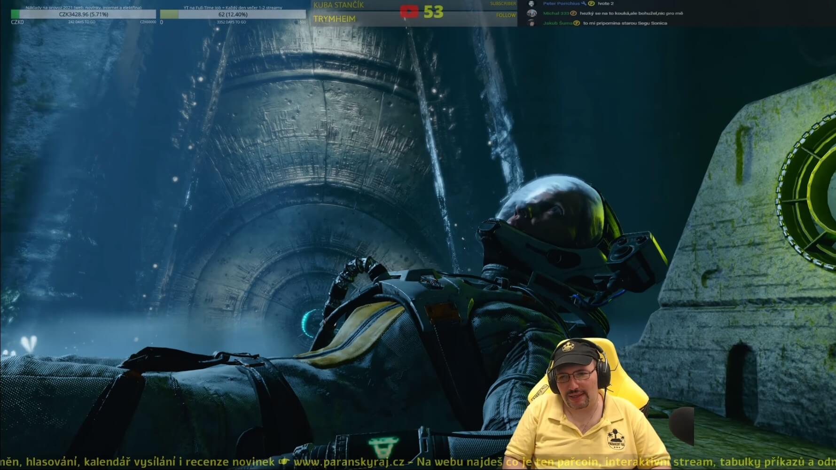Image resolution: width=836 pixels, height=470 pixels.
Task: Click the CZK3428.96 donation goal bar
Action: coord(83,15)
